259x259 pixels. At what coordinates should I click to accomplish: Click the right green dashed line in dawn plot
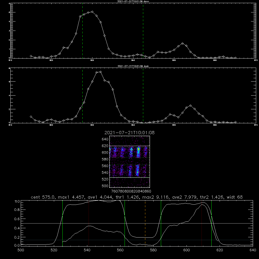(143, 31)
